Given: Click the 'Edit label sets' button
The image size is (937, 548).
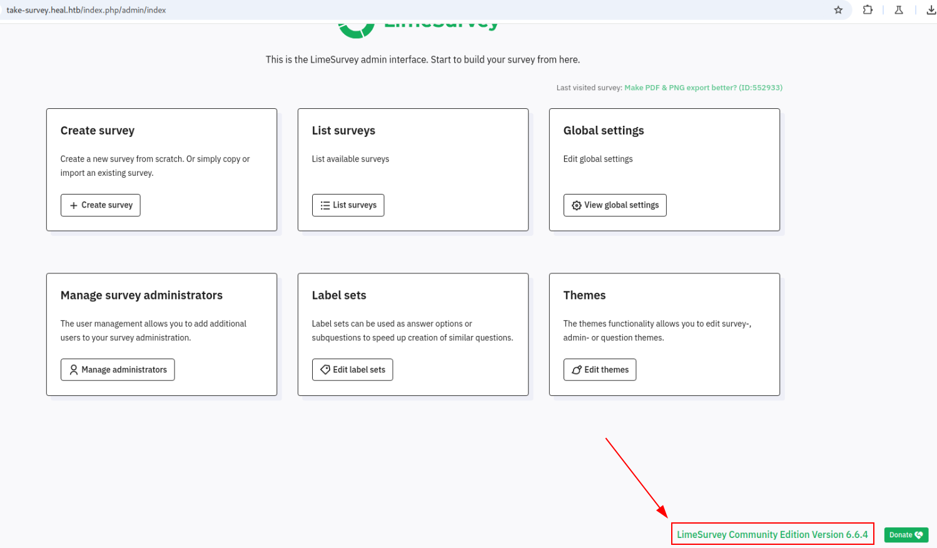Looking at the screenshot, I should point(353,370).
